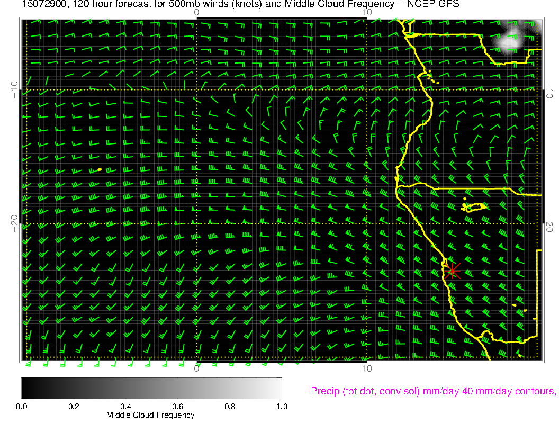Click the white cloud patch in top-right corner
The image size is (559, 432).
pos(509,42)
